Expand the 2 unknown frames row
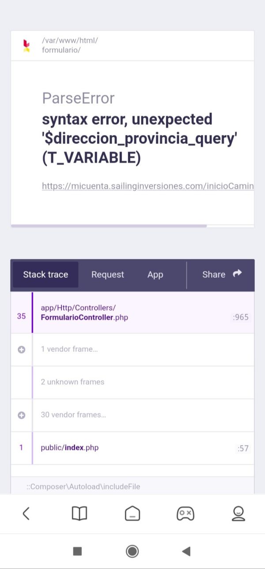Screen dimensions: 265x569 pos(132,382)
